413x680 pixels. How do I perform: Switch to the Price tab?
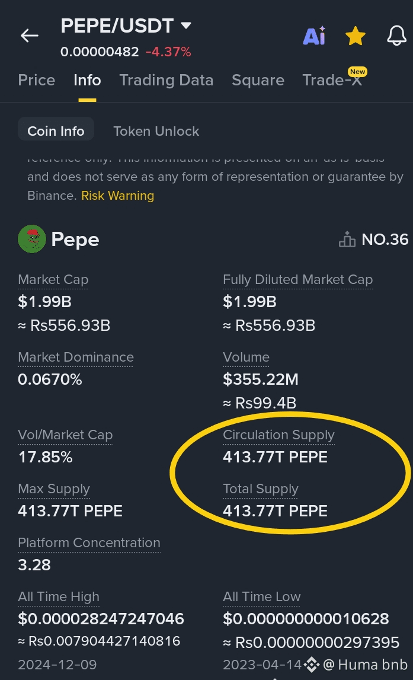[x=36, y=80]
